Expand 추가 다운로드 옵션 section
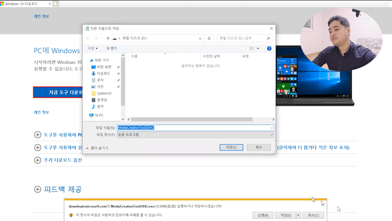The image size is (392, 221). coord(58,160)
